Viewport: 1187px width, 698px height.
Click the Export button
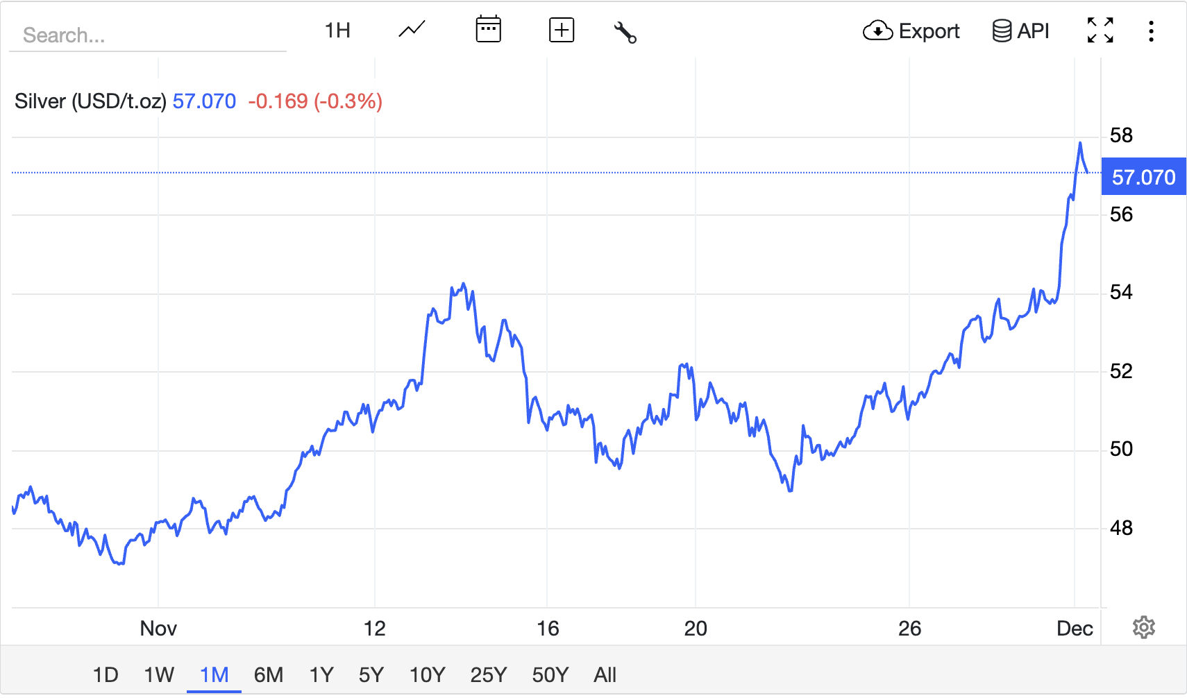[929, 31]
